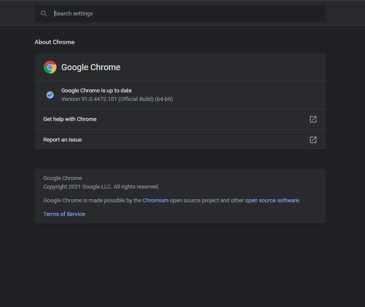Image resolution: width=365 pixels, height=307 pixels.
Task: Click the Copyright 2021 Google LLC line
Action: (x=101, y=186)
